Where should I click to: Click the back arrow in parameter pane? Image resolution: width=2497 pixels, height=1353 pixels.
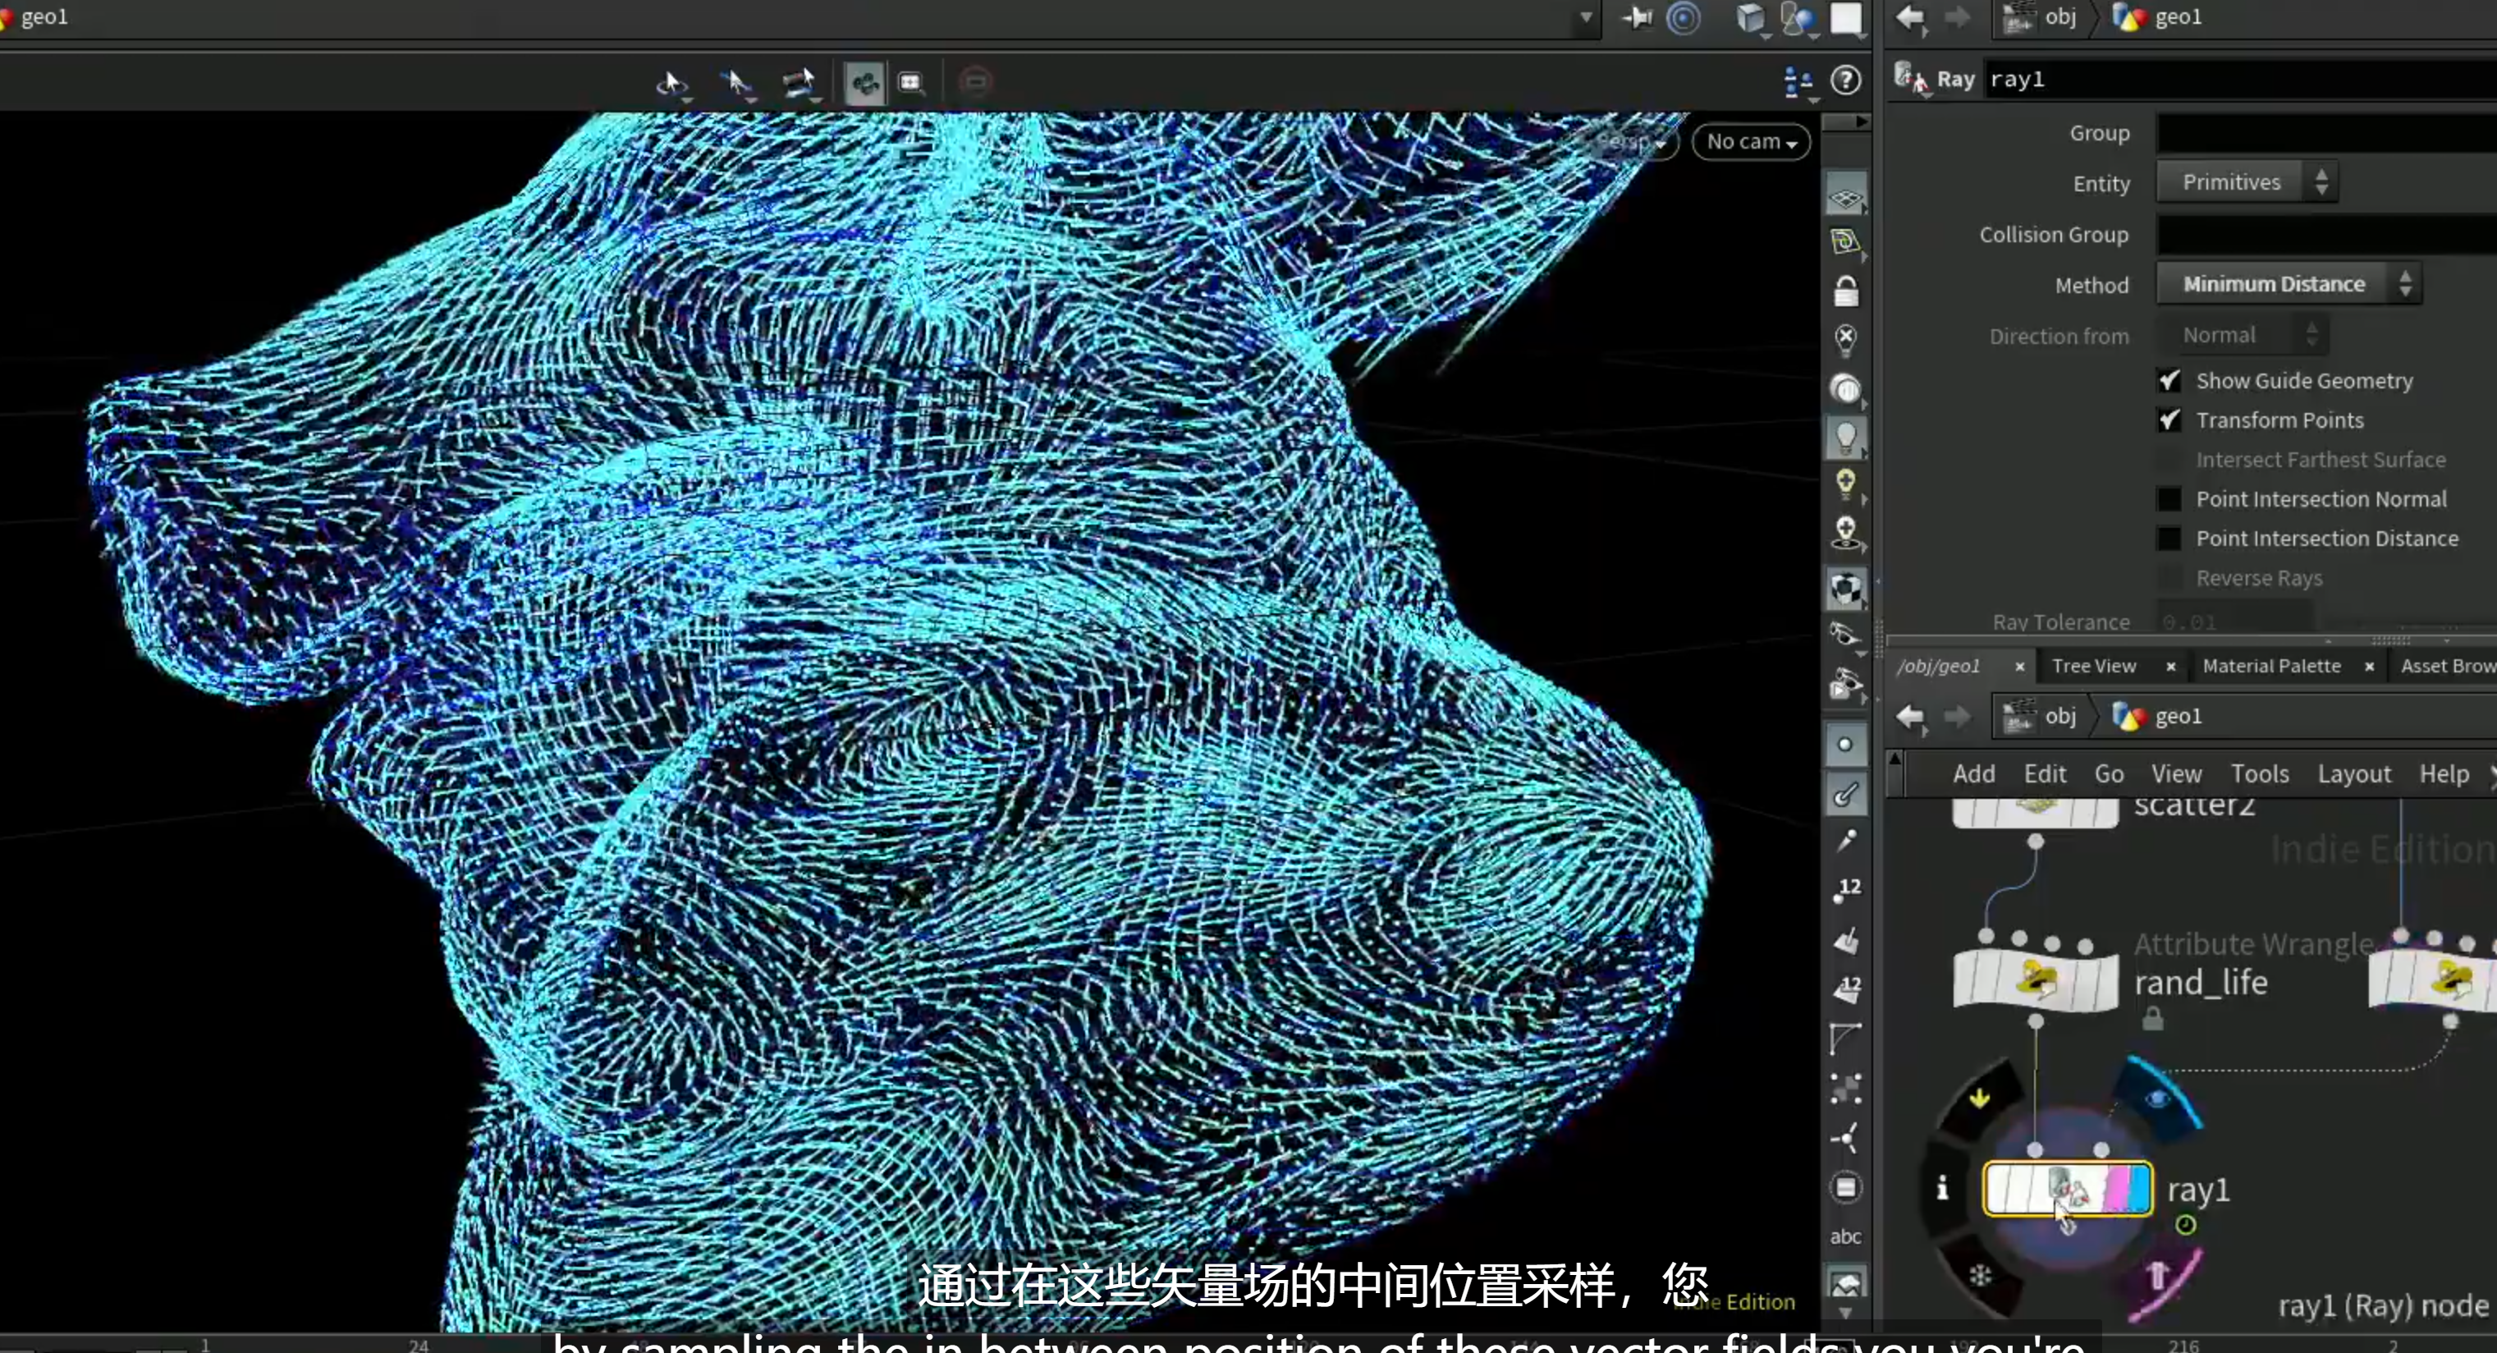1909,17
